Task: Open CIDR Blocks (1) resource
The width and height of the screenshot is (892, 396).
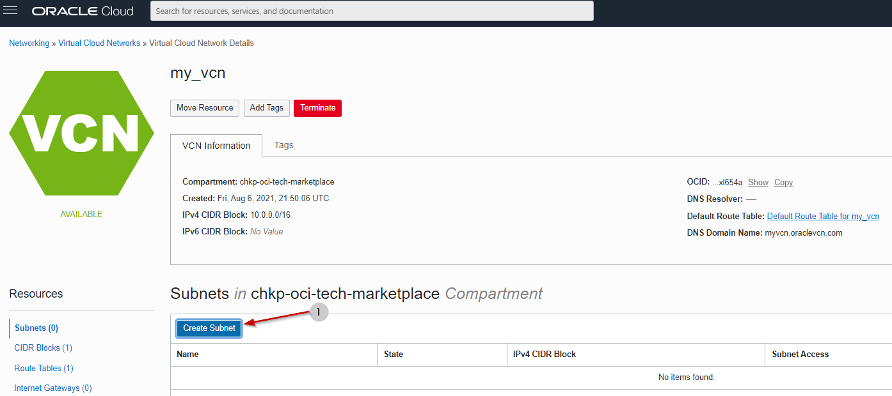Action: click(x=43, y=348)
